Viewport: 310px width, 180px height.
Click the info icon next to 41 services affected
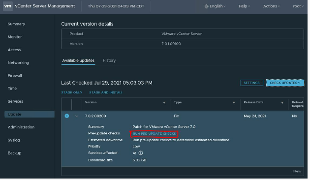click(141, 153)
